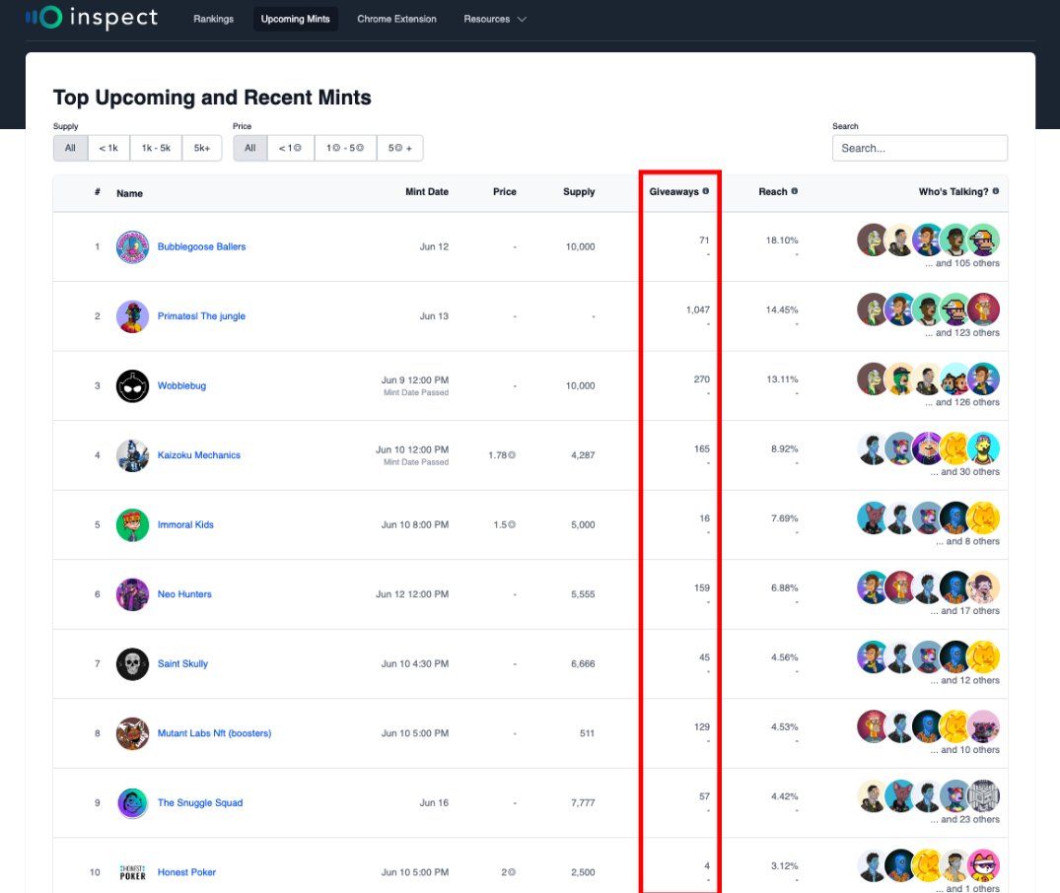Click the Wobblebug project logo

pyautogui.click(x=132, y=385)
